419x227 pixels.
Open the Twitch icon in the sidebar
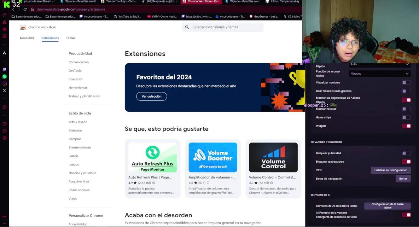point(4,69)
